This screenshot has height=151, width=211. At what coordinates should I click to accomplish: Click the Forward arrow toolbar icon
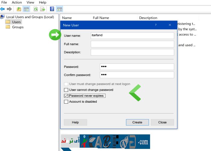9,9
